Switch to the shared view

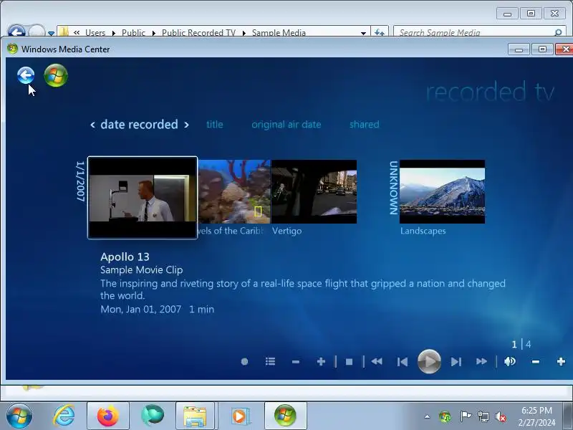tap(365, 124)
